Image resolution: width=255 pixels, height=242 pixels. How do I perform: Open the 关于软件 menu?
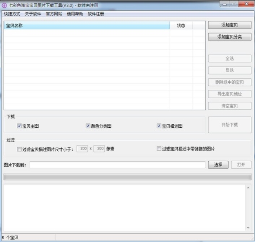coord(33,14)
